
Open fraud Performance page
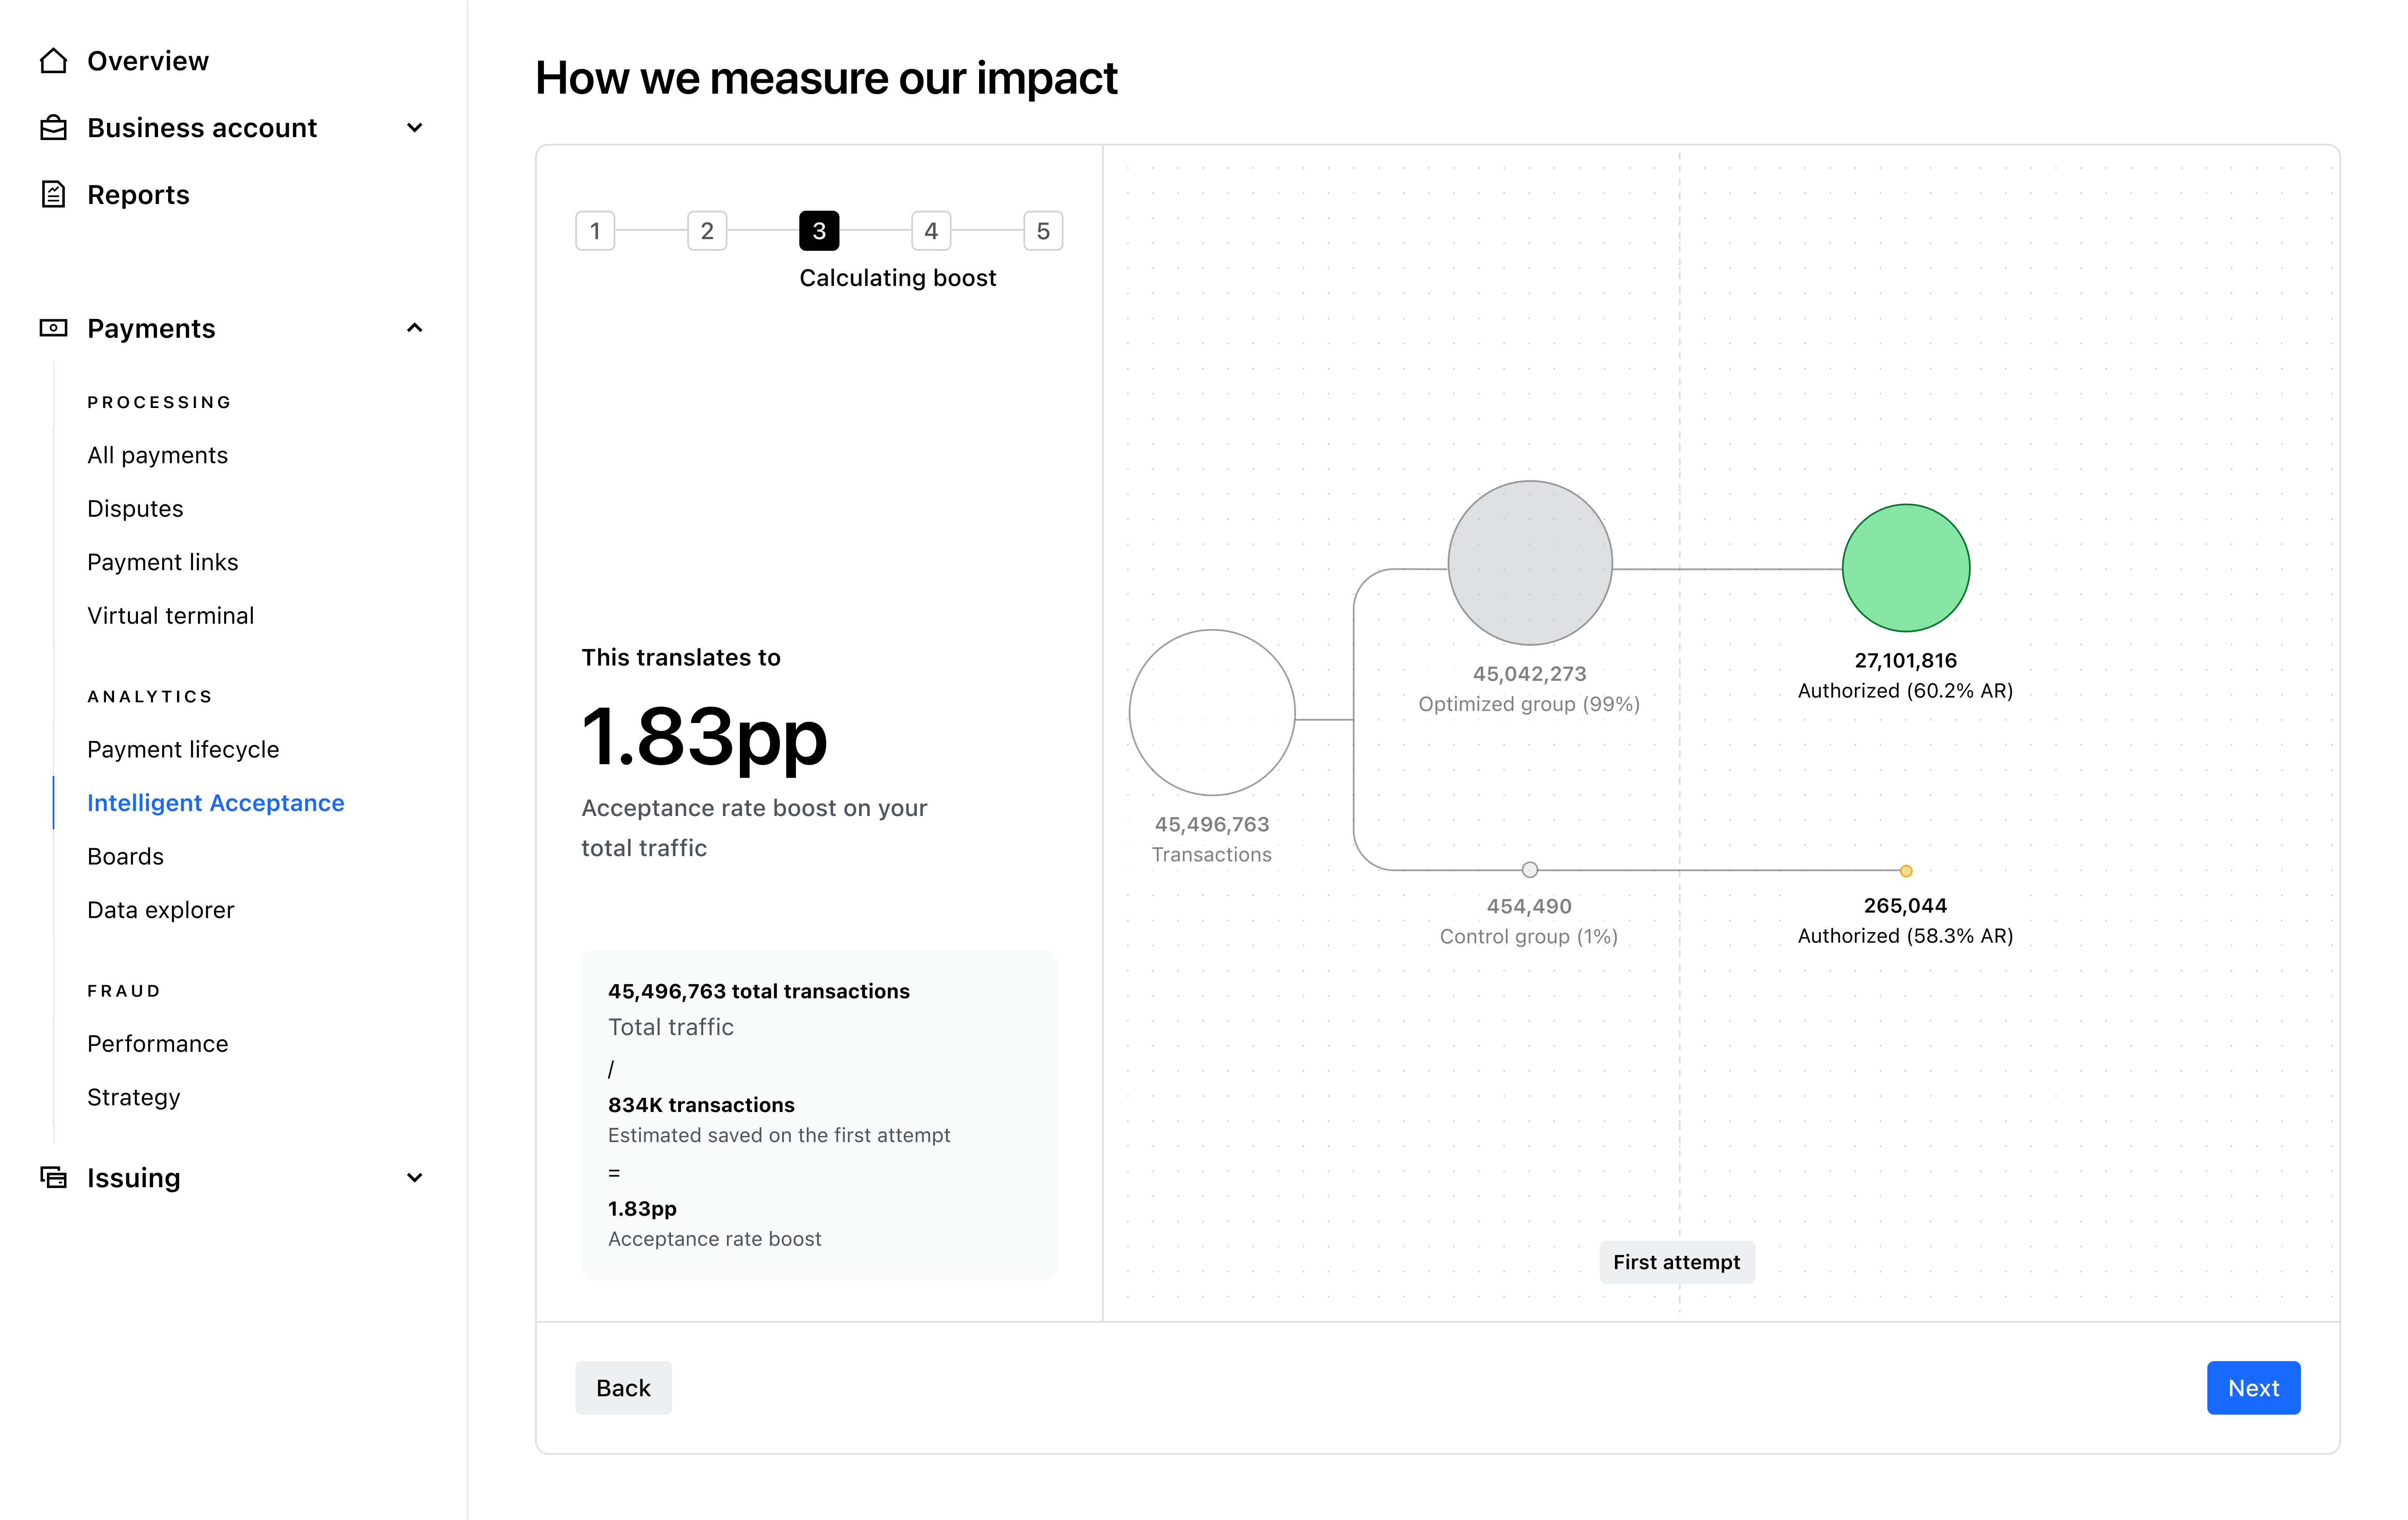(158, 1043)
